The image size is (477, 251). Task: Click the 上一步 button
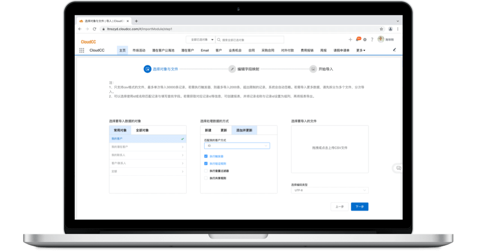(x=339, y=207)
